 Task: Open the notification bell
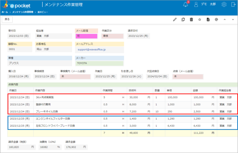click(x=186, y=4)
